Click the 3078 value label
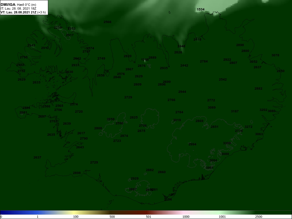Image resolution: width=292 pixels, height=219 pixels. tap(275, 55)
